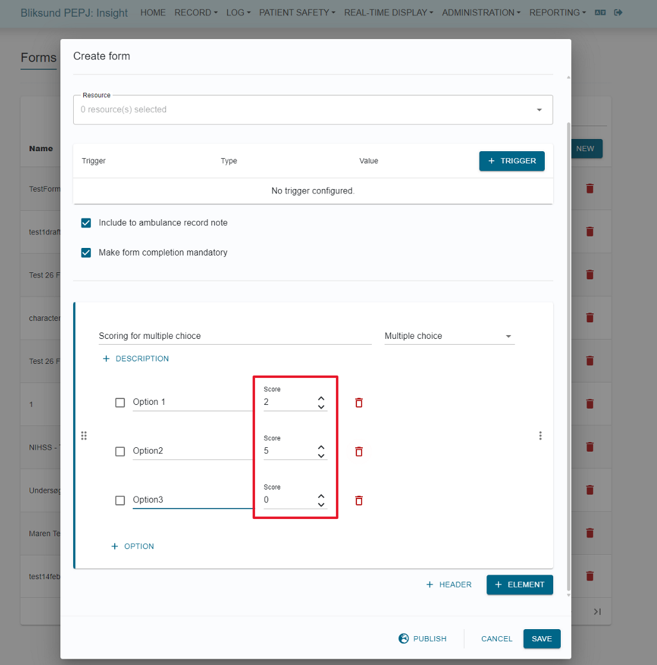657x665 pixels.
Task: Go to last page of Forms table
Action: (x=597, y=612)
